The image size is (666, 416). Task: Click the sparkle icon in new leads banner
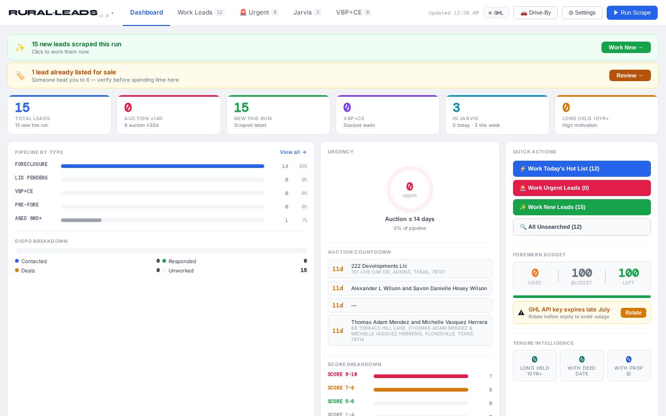pos(20,47)
